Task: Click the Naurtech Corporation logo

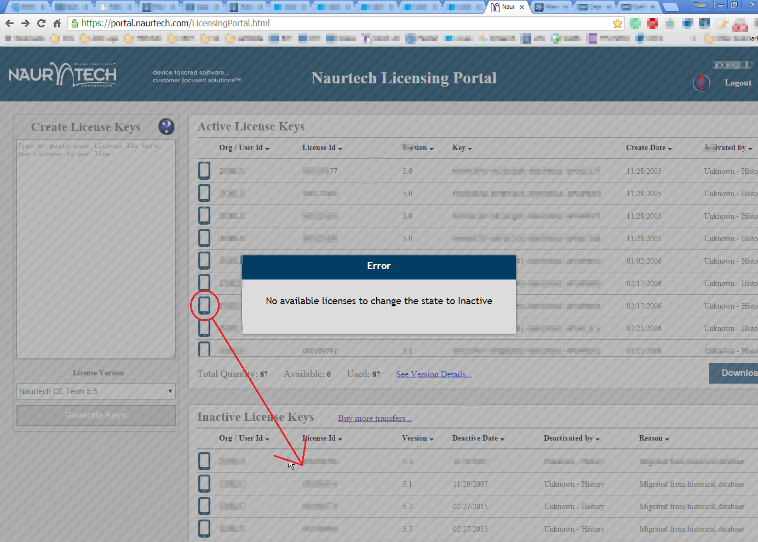Action: tap(62, 75)
